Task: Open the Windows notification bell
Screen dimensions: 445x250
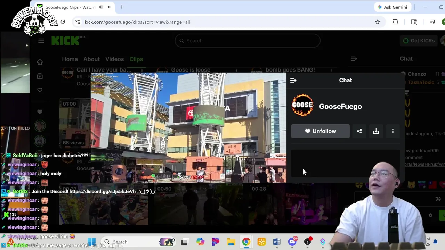Action: point(435,242)
